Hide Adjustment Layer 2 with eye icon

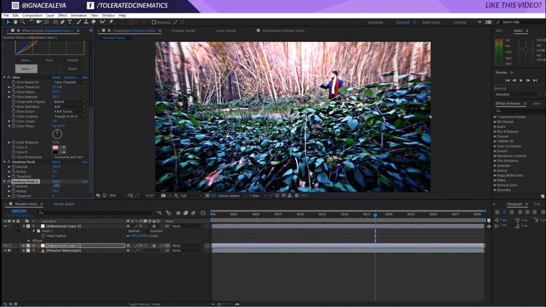5,226
